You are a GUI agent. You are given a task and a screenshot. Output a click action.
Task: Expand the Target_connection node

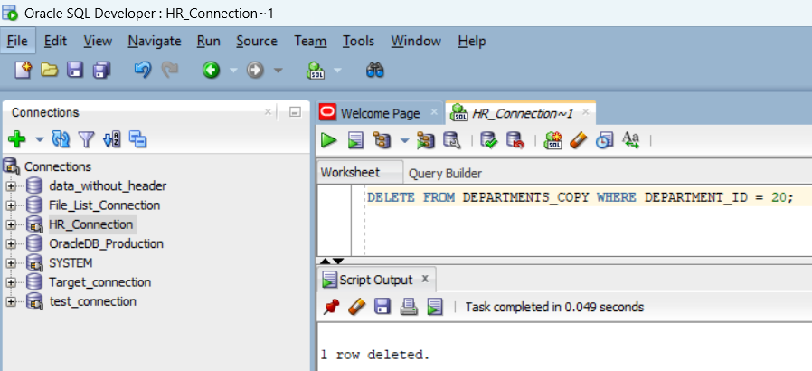coord(12,282)
